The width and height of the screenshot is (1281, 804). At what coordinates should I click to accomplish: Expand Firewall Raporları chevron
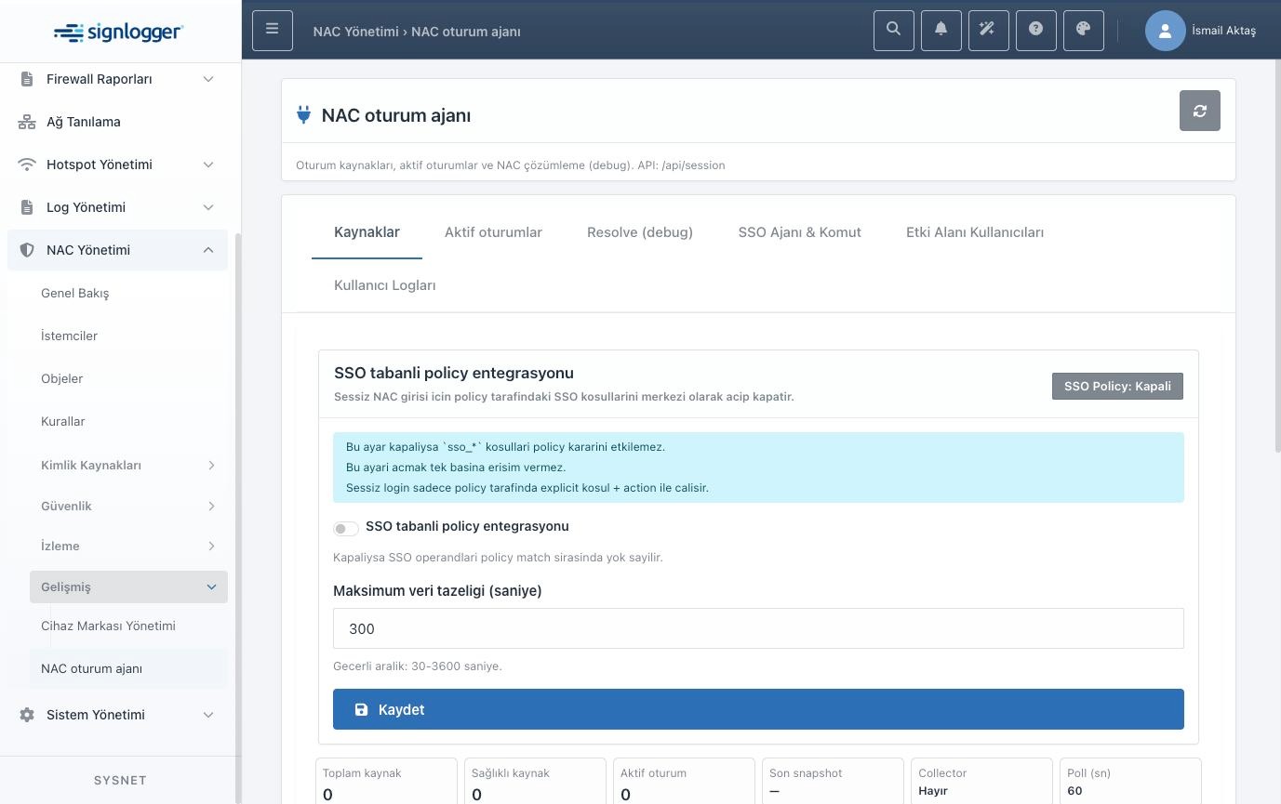pos(208,79)
